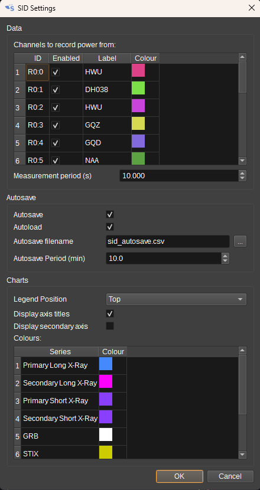Click the SID Settings app icon in title bar
Viewport: 260px width, 490px height.
click(x=10, y=8)
